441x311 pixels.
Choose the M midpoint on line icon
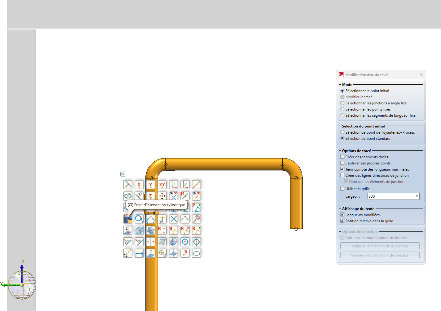185,196
